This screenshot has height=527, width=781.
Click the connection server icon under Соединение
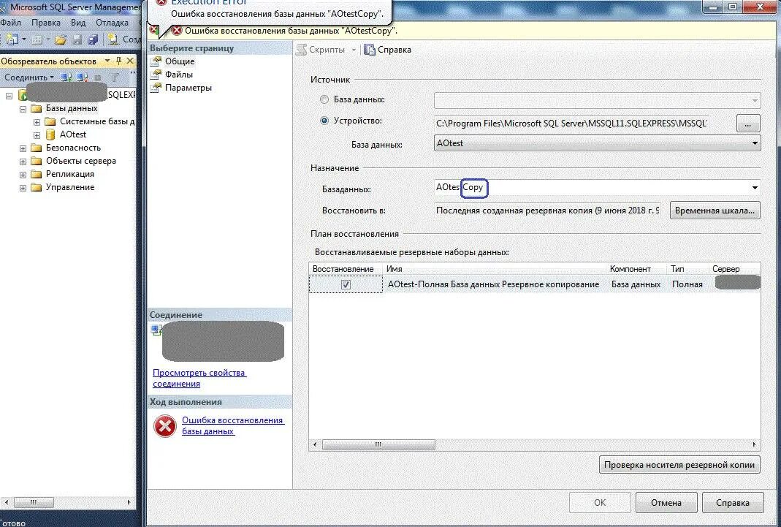[156, 329]
